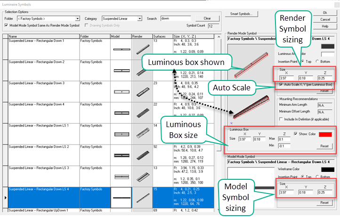Click the Model symbol thumbnail for Rectangular Down LS 4
340x217 pixels.
(x=121, y=198)
